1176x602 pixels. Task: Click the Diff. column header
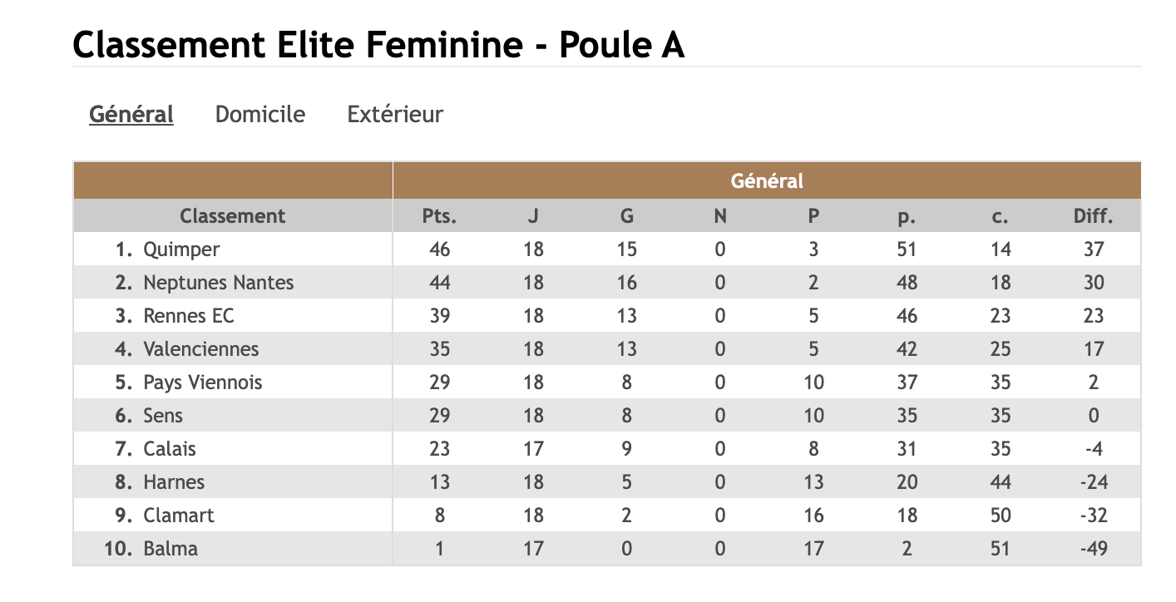click(1093, 216)
